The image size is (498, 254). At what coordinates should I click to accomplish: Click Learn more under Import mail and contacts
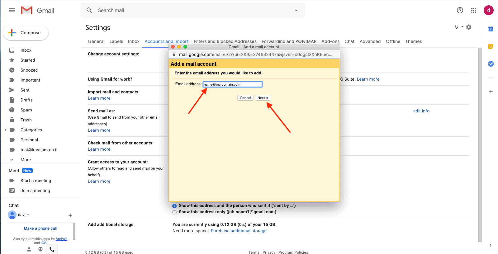click(x=99, y=98)
